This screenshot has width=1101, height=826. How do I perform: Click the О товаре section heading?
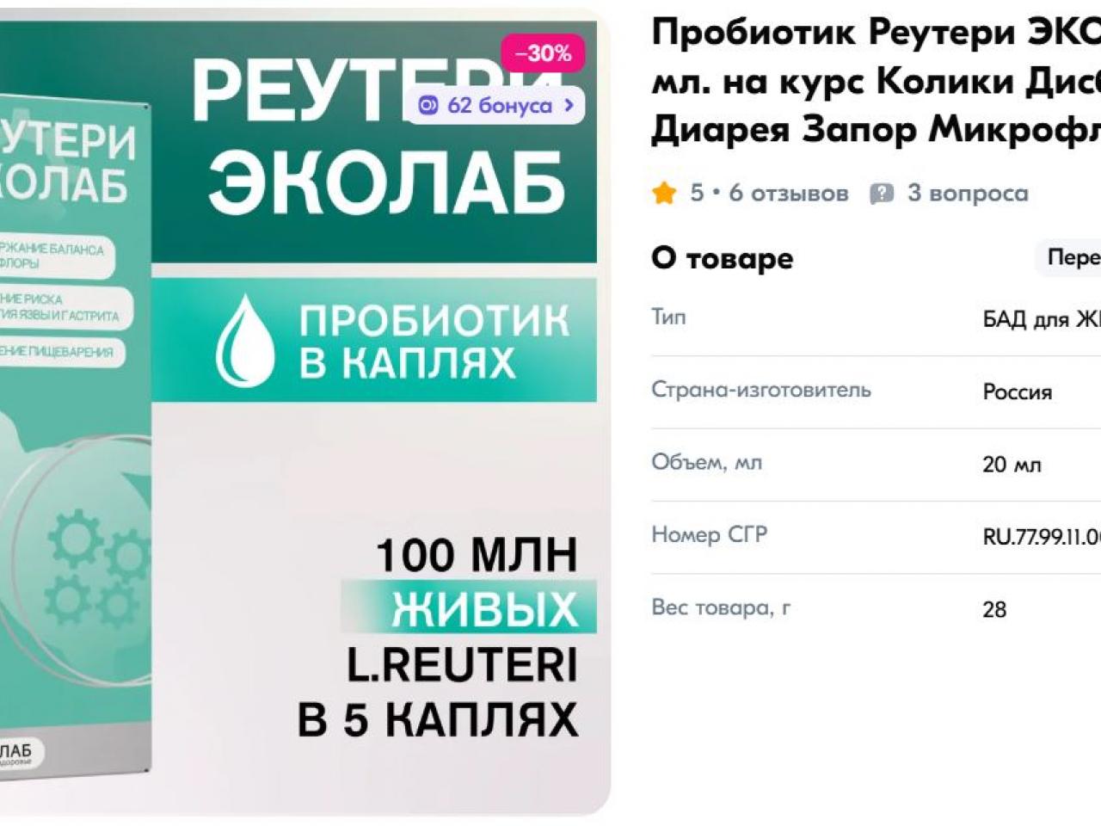point(722,257)
